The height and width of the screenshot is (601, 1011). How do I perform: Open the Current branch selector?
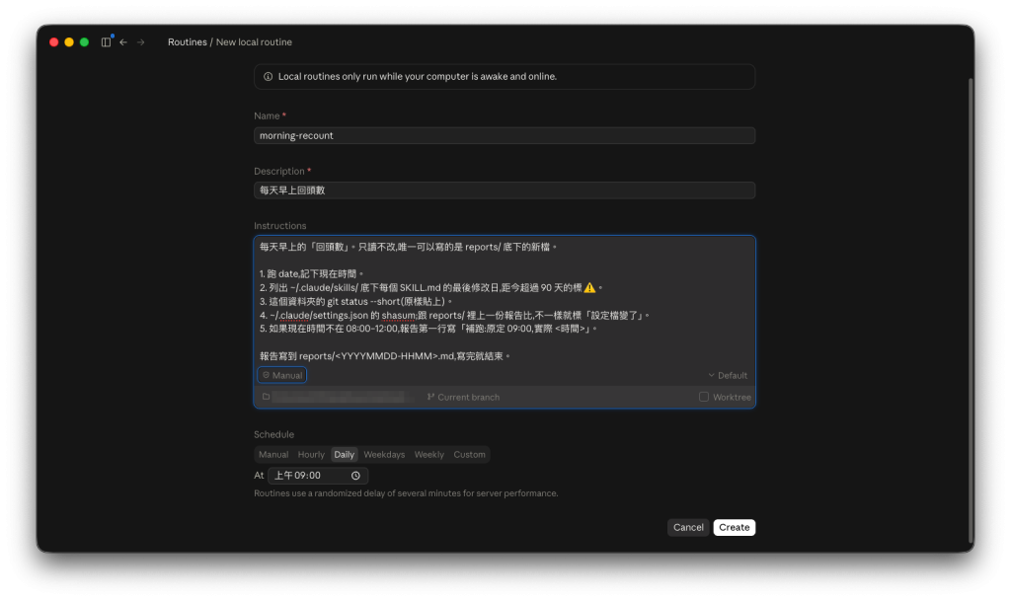[x=463, y=397]
